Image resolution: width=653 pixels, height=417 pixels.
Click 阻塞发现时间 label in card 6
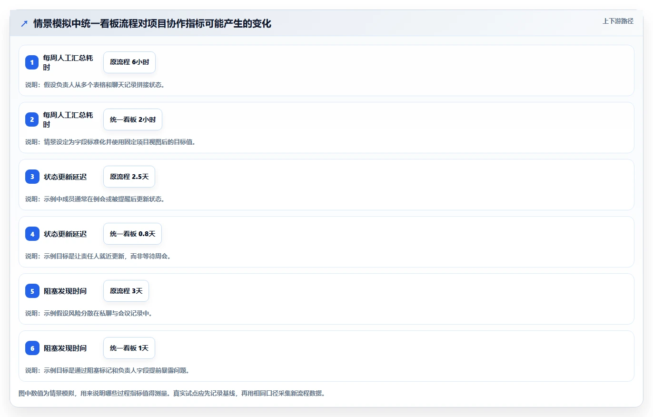click(x=65, y=348)
